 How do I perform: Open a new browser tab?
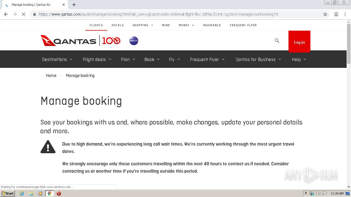click(x=74, y=5)
